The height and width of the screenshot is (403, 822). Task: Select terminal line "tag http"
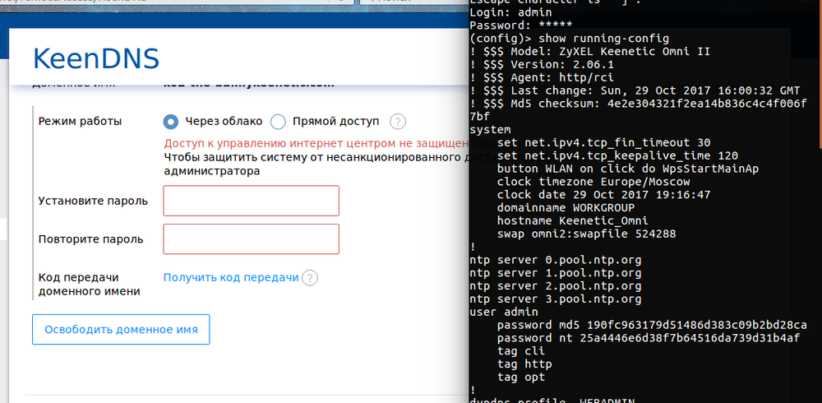tap(524, 364)
